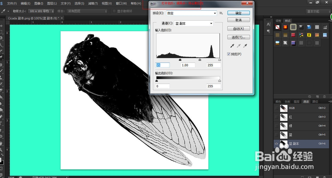332x178 pixels.
Task: Switch to the 调整 tab
Action: pyautogui.click(x=279, y=21)
